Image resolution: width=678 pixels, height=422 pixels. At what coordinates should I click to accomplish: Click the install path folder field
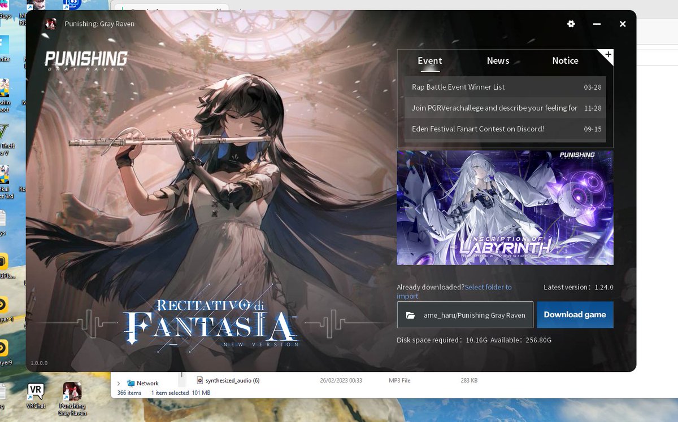click(465, 315)
